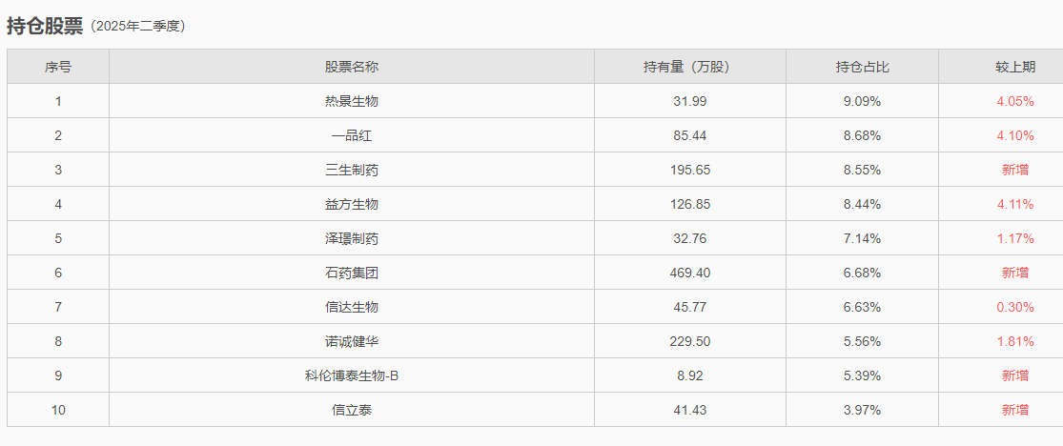Select the 三生制药 stock name

tap(351, 171)
